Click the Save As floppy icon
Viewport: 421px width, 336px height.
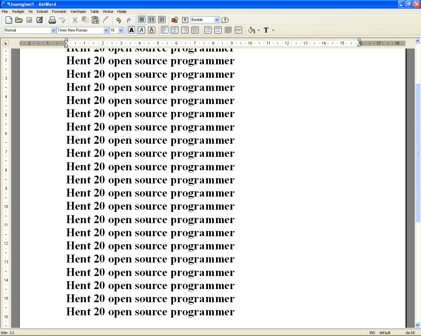click(39, 20)
